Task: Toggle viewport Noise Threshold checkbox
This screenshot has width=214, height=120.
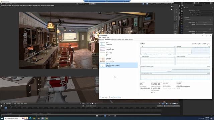Action: [196, 22]
